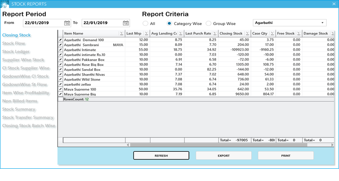Click Last Purch Rate value 82.25
Image resolution: width=339 pixels, height=181 pixels.
tap(211, 70)
